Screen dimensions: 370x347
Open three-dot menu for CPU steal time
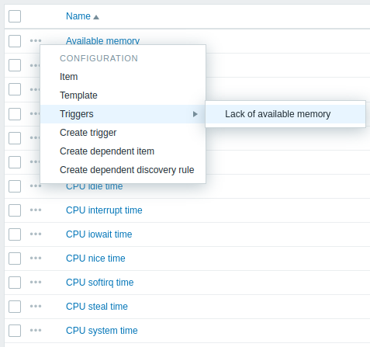[x=36, y=306]
